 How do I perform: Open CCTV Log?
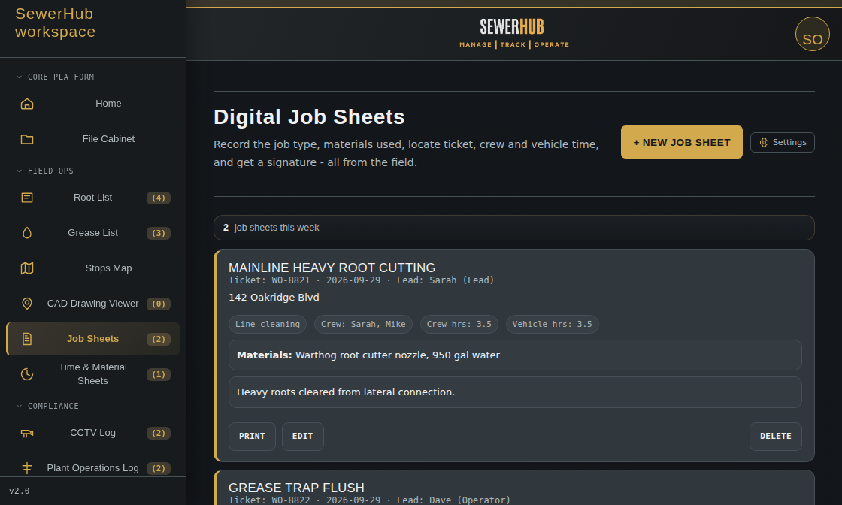click(93, 433)
